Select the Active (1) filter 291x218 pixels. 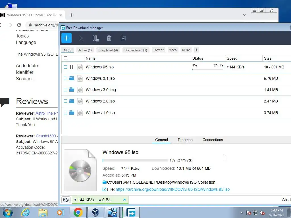coord(85,50)
